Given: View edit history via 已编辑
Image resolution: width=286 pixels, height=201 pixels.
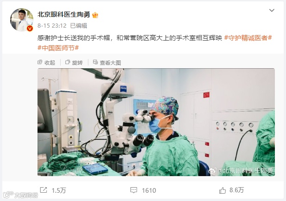Looking at the screenshot, I should (x=79, y=26).
